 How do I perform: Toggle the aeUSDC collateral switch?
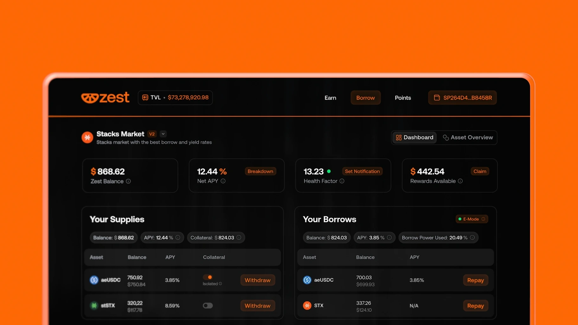click(x=208, y=277)
